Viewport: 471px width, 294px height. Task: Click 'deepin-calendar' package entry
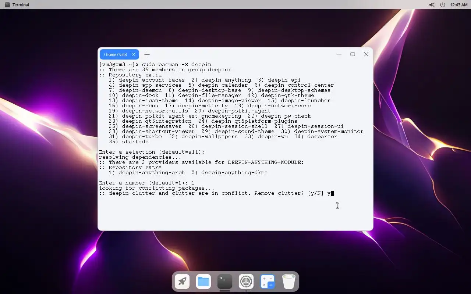[x=223, y=85]
